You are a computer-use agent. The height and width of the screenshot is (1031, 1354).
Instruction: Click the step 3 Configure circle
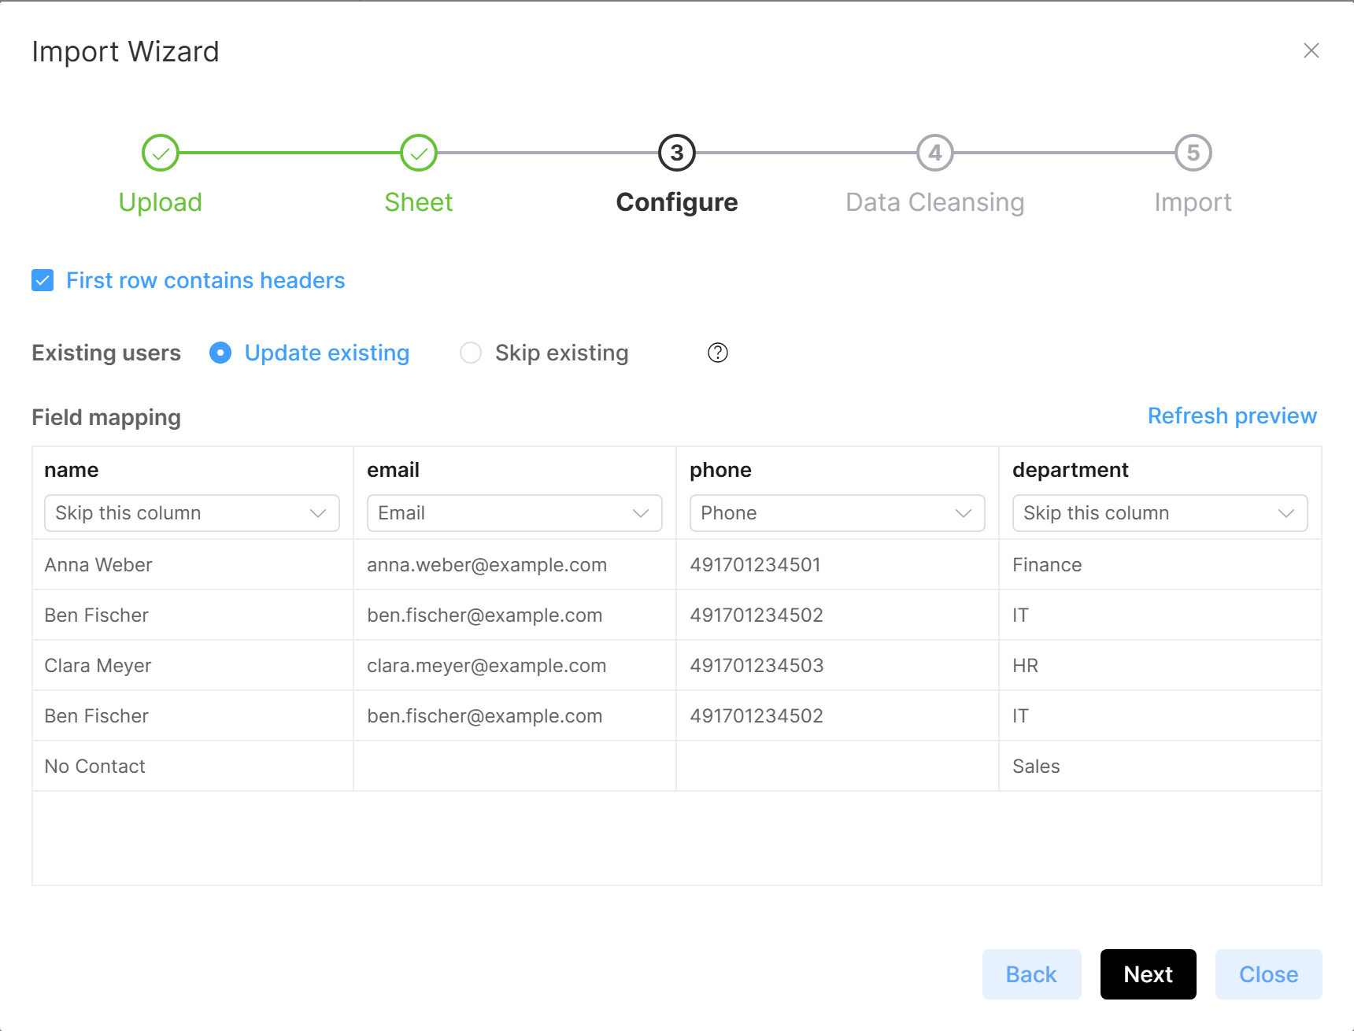pyautogui.click(x=677, y=153)
